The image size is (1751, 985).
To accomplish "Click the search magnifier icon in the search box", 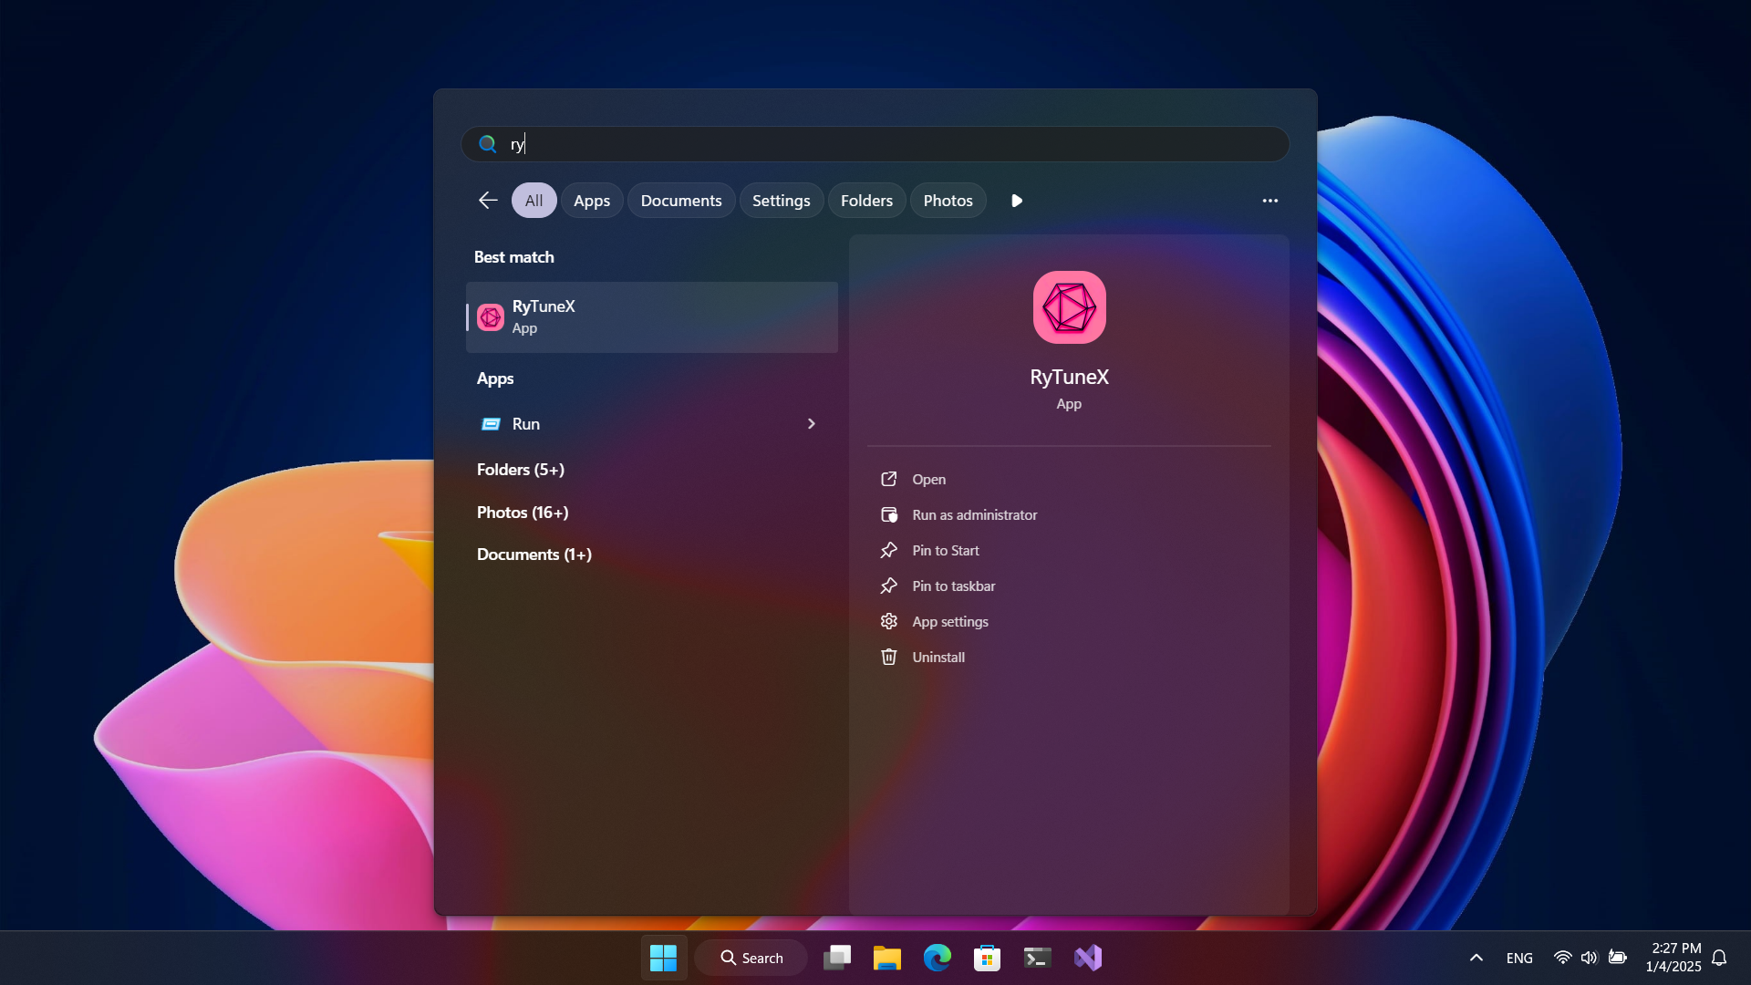I will pyautogui.click(x=488, y=144).
